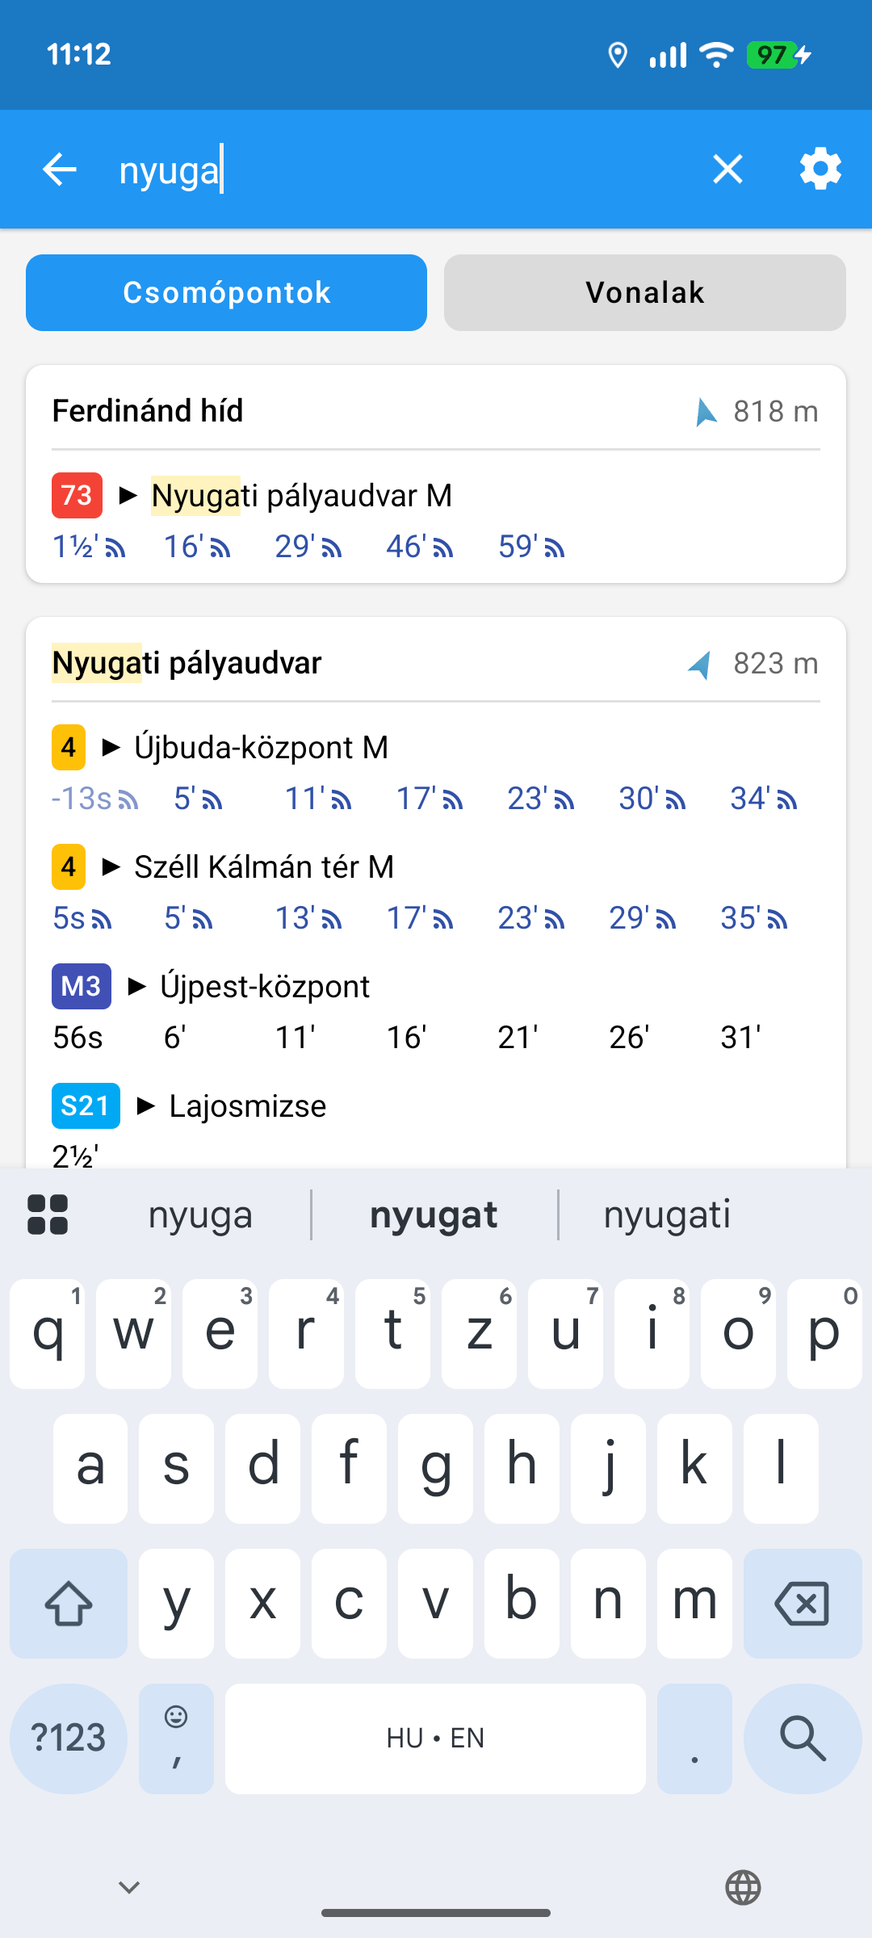Tap the back arrow in search bar
The height and width of the screenshot is (1938, 872).
coord(60,170)
